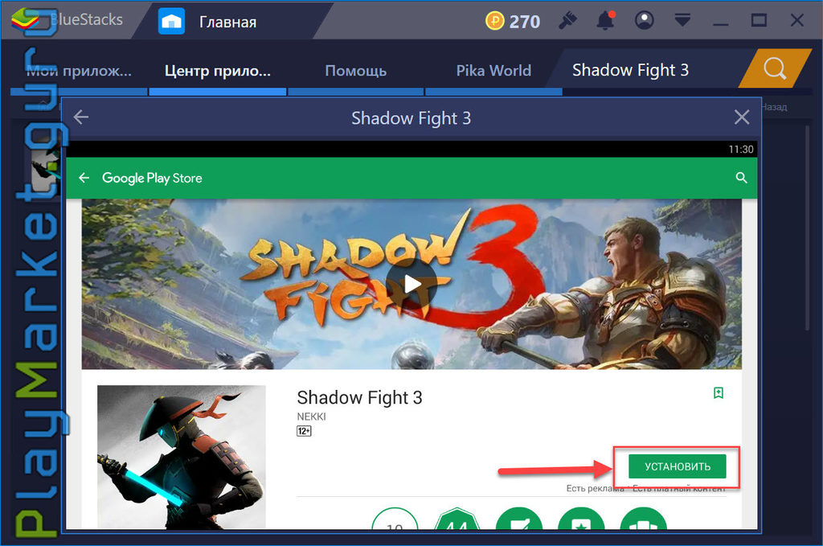This screenshot has height=546, width=823.
Task: Click the NEKKI developer link
Action: click(311, 417)
